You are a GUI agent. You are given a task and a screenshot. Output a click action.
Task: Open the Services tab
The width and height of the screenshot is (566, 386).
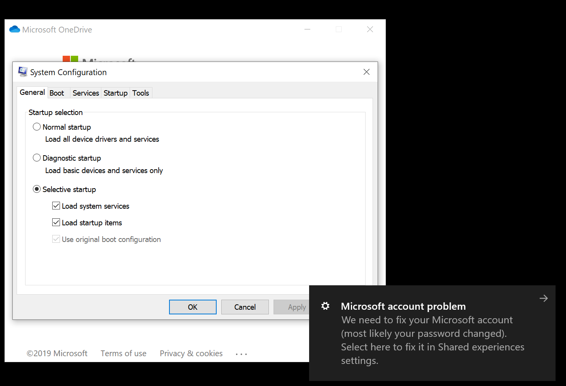click(86, 93)
